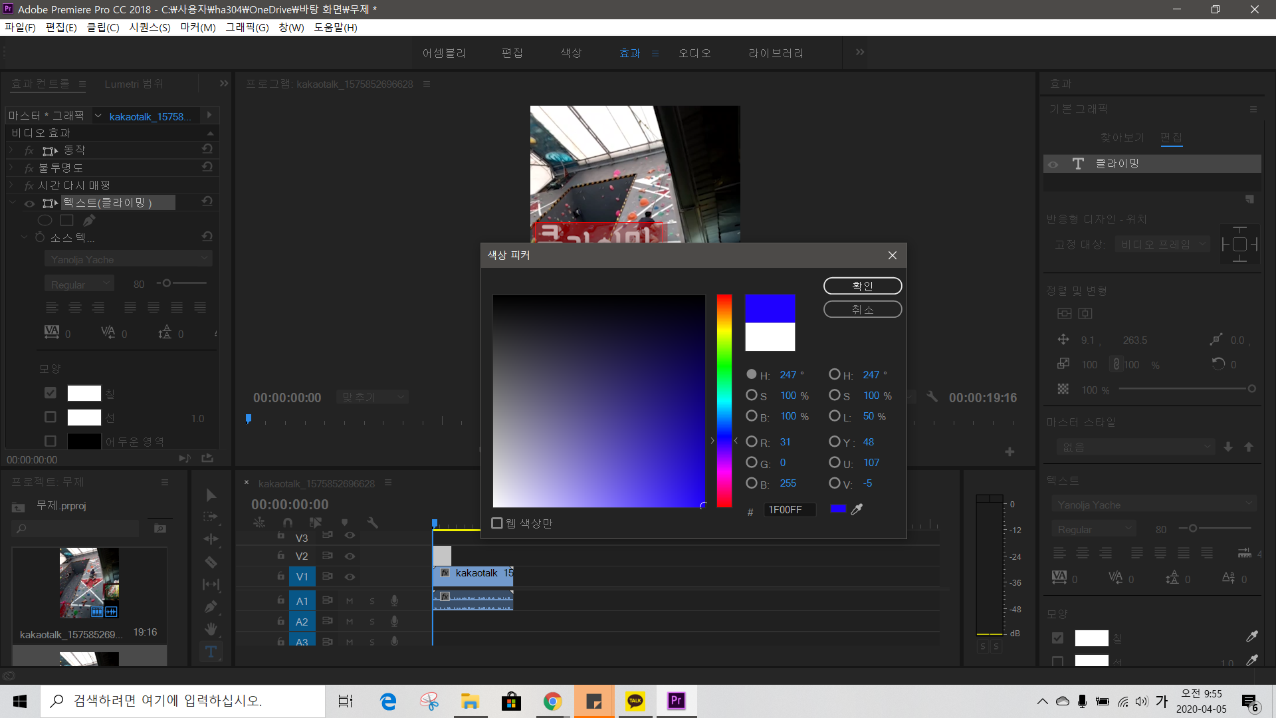Image resolution: width=1276 pixels, height=718 pixels.
Task: Open the Yanolja Yache font dropdown
Action: pos(128,259)
